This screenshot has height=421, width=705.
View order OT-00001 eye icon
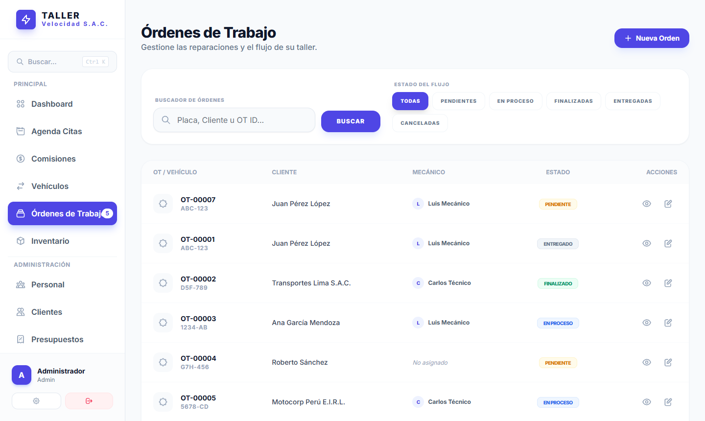[x=647, y=243]
